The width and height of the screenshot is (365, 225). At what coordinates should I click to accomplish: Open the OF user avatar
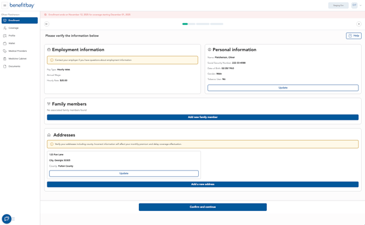pos(354,5)
